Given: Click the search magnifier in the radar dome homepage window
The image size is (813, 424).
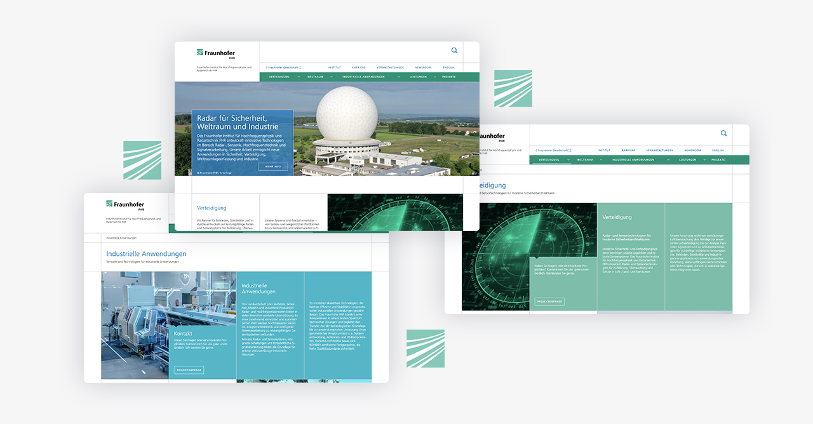Looking at the screenshot, I should [454, 51].
